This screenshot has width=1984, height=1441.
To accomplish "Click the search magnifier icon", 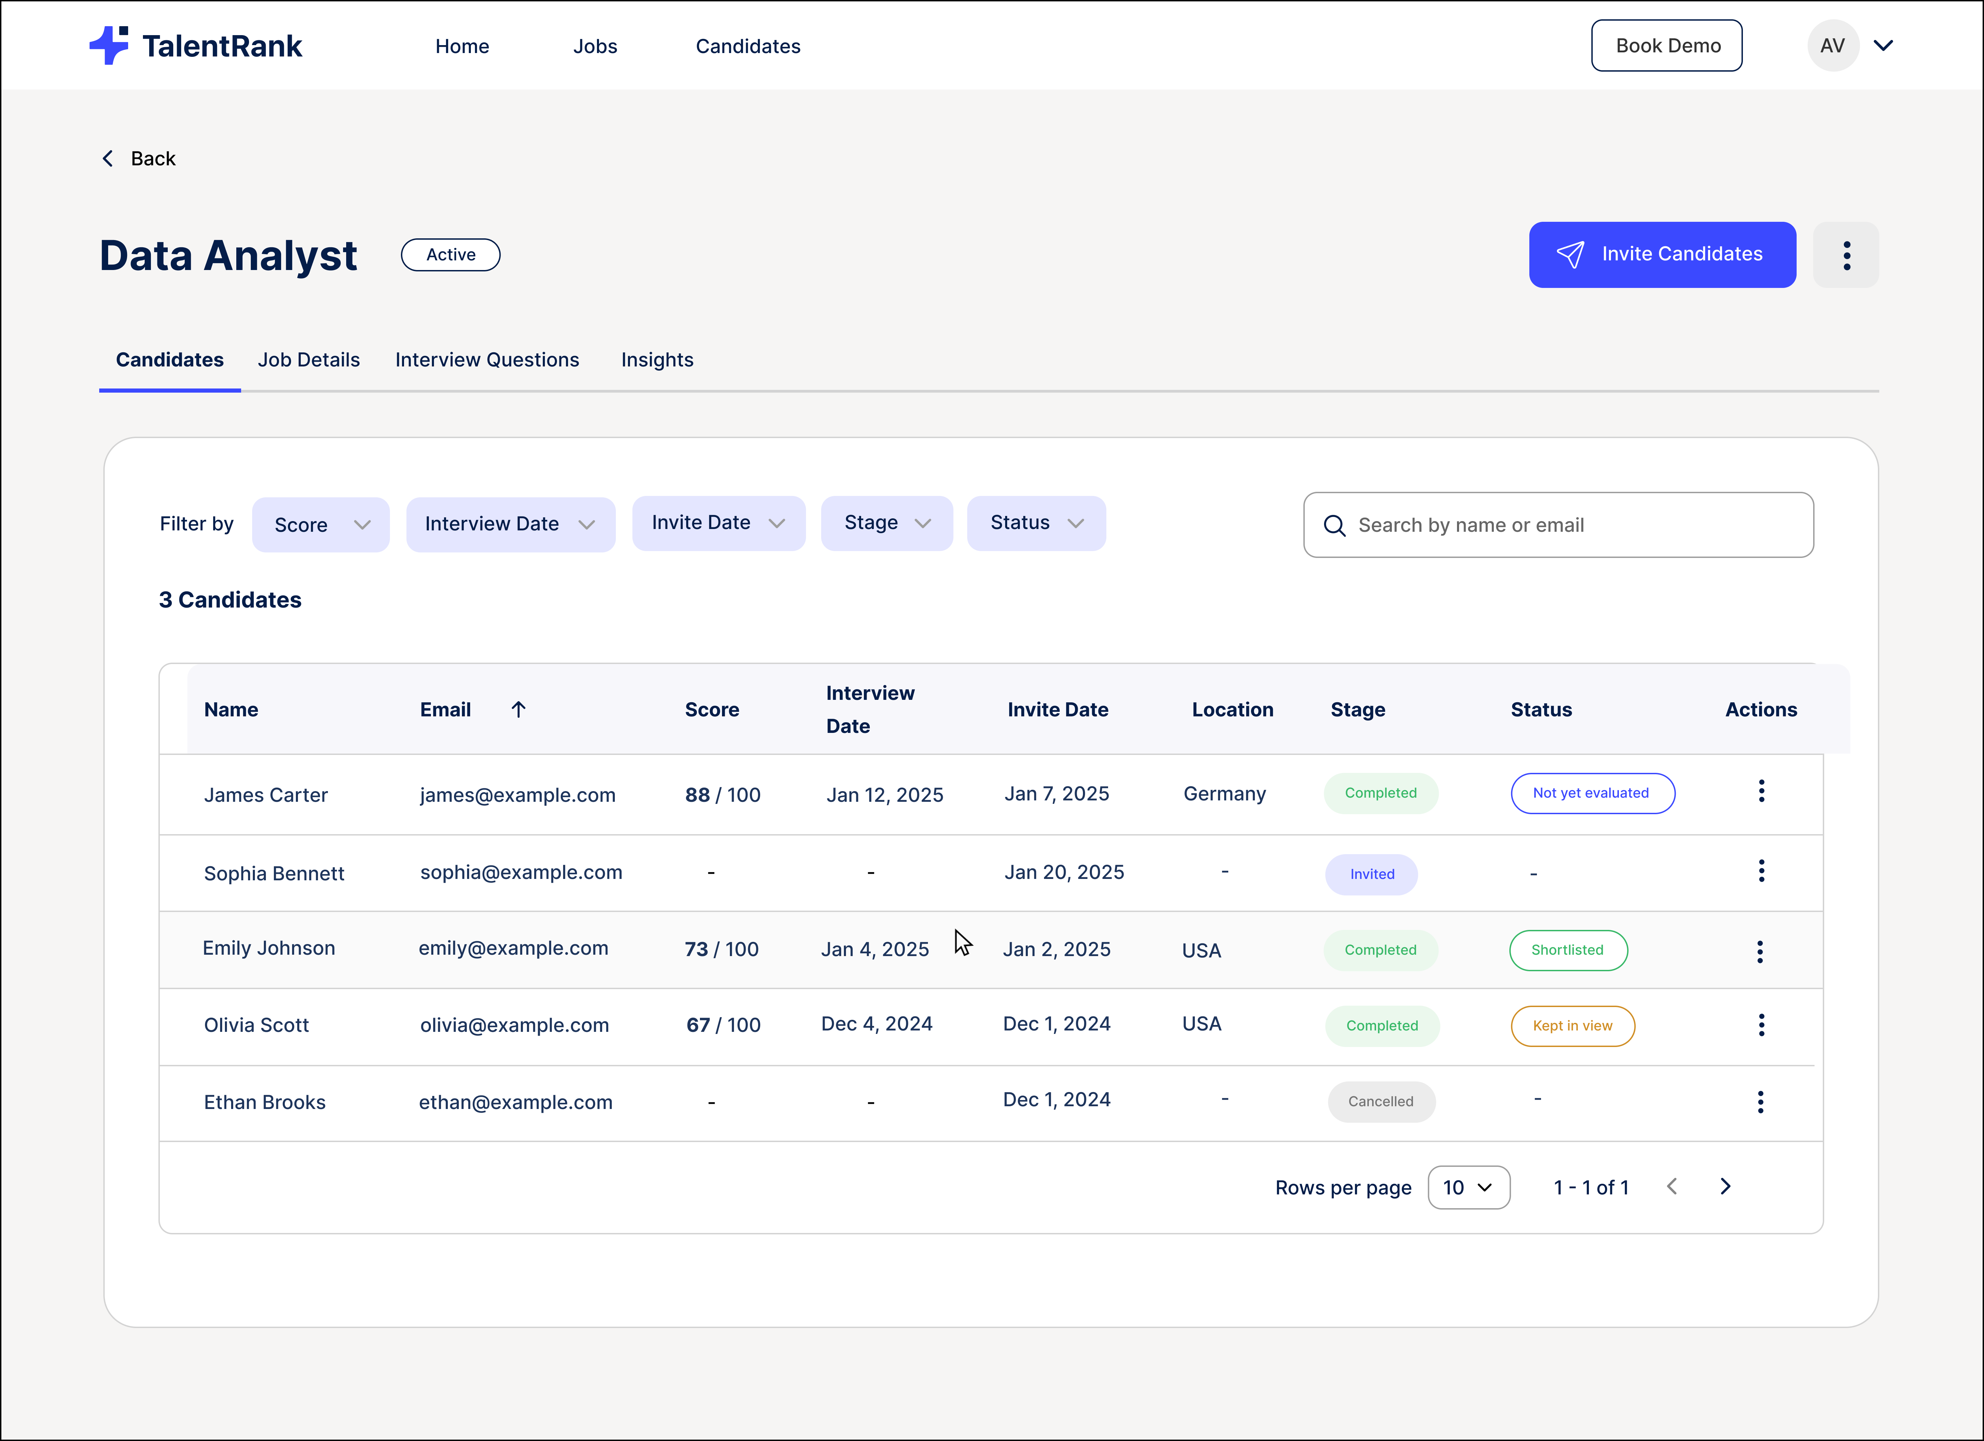I will coord(1334,526).
